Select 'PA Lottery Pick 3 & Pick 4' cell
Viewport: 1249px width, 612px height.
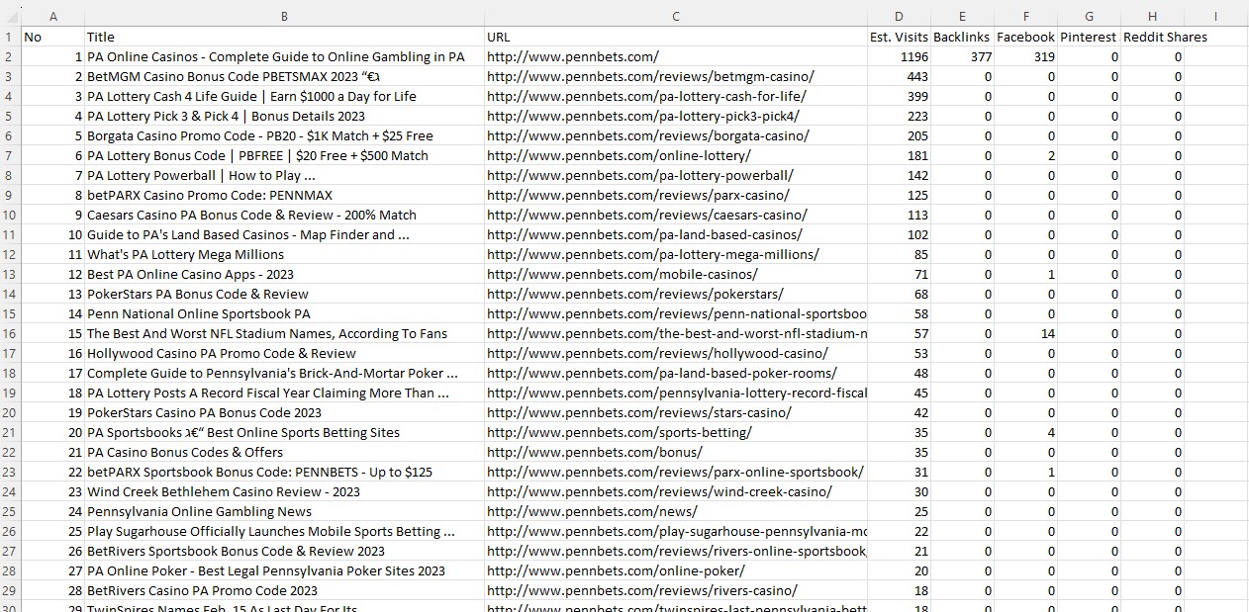coord(284,116)
